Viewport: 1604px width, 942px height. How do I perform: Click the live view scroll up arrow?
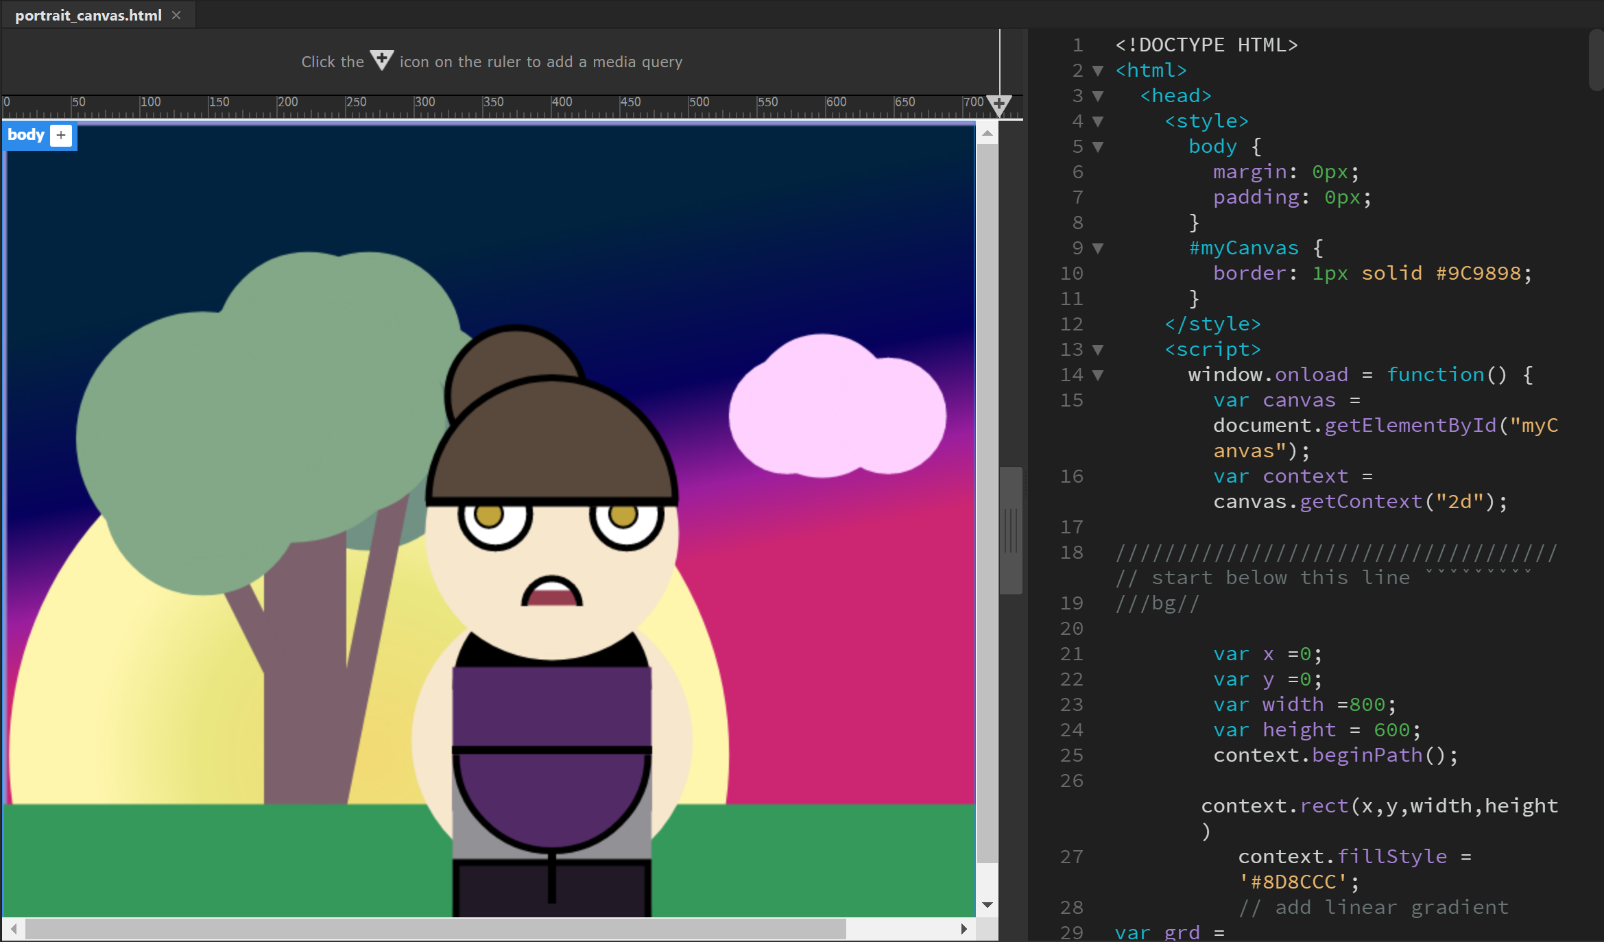[x=987, y=134]
